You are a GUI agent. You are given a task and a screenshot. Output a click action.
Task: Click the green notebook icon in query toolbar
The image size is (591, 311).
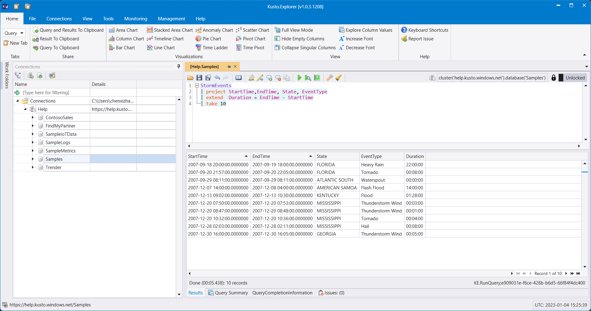[x=317, y=78]
